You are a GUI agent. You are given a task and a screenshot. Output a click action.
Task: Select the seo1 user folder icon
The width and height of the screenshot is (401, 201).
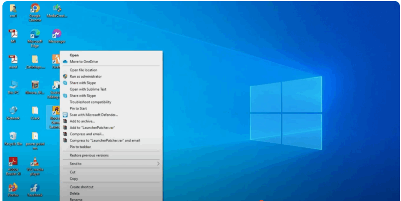pos(13,11)
